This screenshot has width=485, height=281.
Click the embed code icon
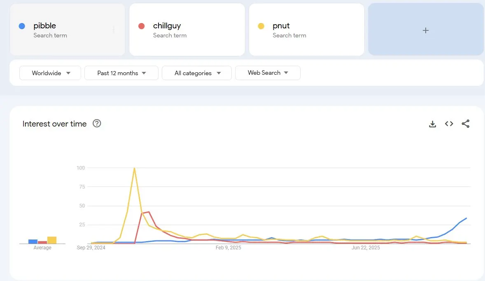pos(449,124)
